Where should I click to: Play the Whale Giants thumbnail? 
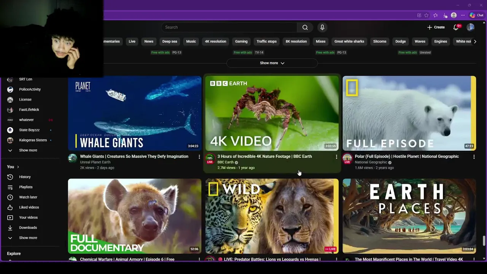135,113
